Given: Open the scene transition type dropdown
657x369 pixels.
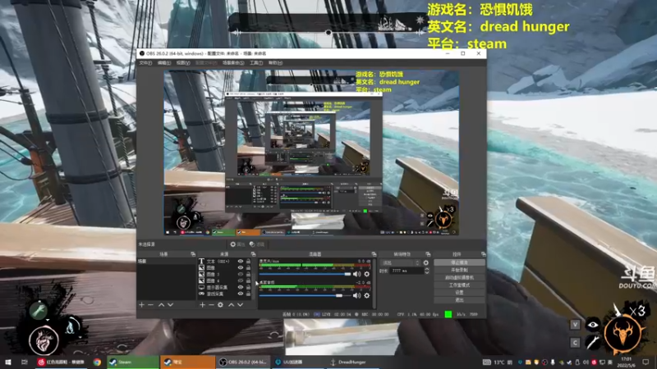Looking at the screenshot, I should click(400, 262).
